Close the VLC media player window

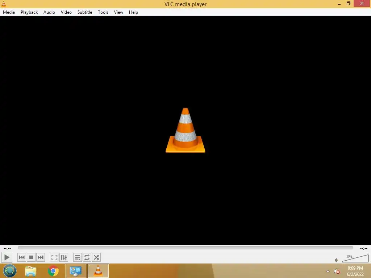point(362,4)
